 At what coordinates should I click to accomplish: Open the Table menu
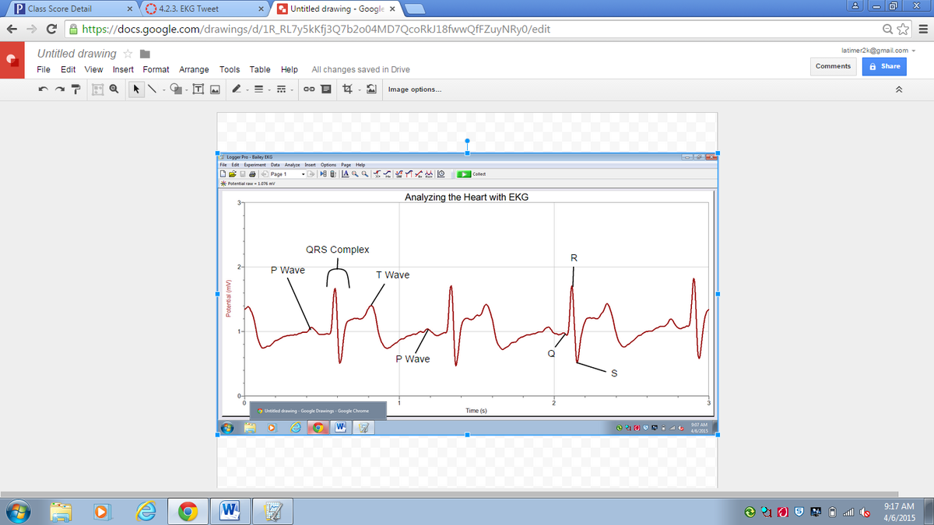click(260, 69)
